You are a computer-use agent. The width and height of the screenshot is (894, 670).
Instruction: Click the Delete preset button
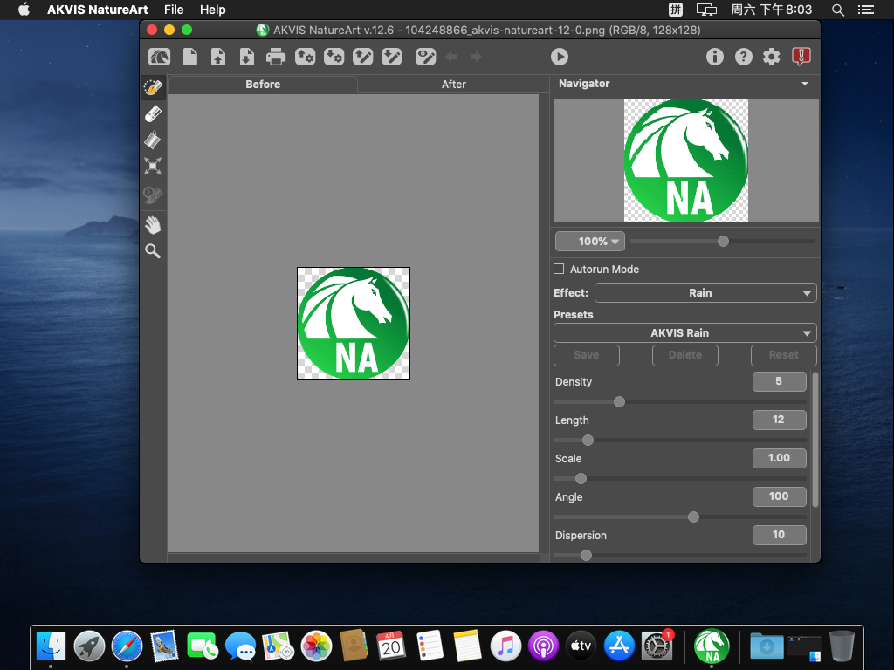(x=684, y=355)
